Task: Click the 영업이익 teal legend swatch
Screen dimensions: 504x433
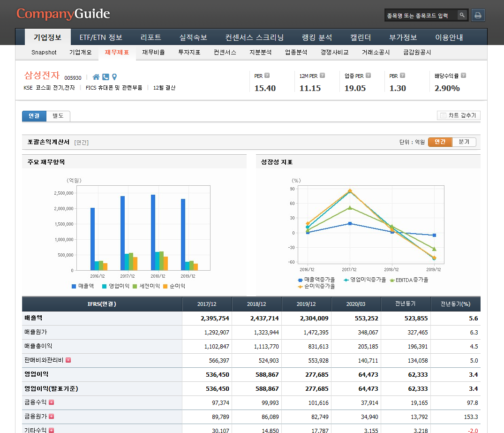Action: 104,286
